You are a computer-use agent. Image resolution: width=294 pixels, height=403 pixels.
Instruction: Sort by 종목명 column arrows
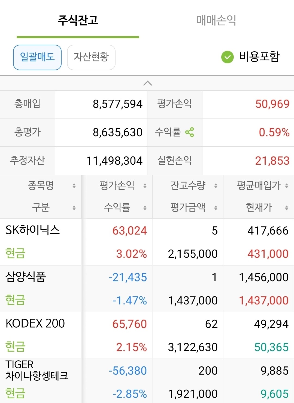(x=74, y=186)
